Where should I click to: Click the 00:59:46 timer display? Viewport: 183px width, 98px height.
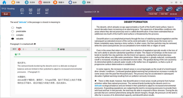pyautogui.click(x=173, y=14)
